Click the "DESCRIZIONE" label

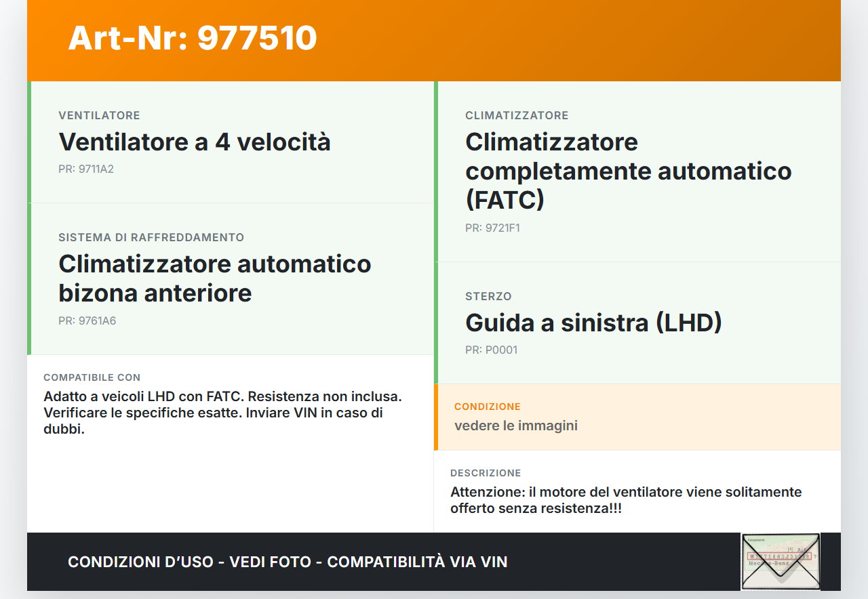point(486,473)
